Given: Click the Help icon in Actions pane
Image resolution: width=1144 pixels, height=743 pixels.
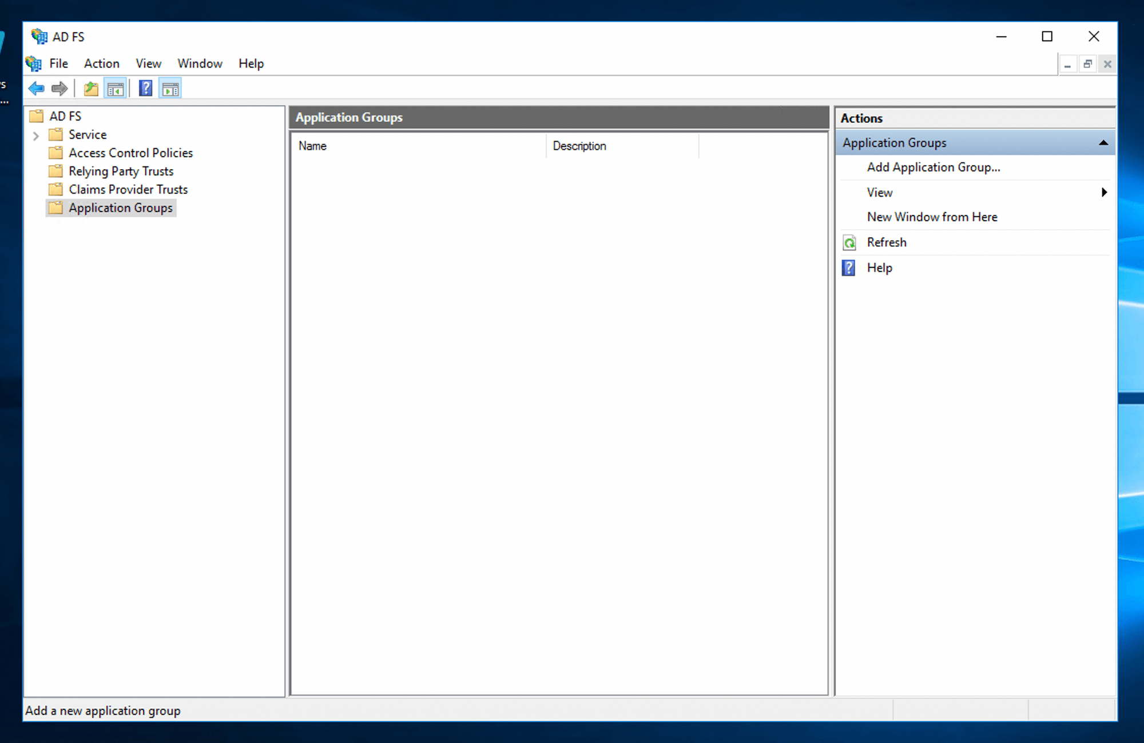Looking at the screenshot, I should 849,267.
